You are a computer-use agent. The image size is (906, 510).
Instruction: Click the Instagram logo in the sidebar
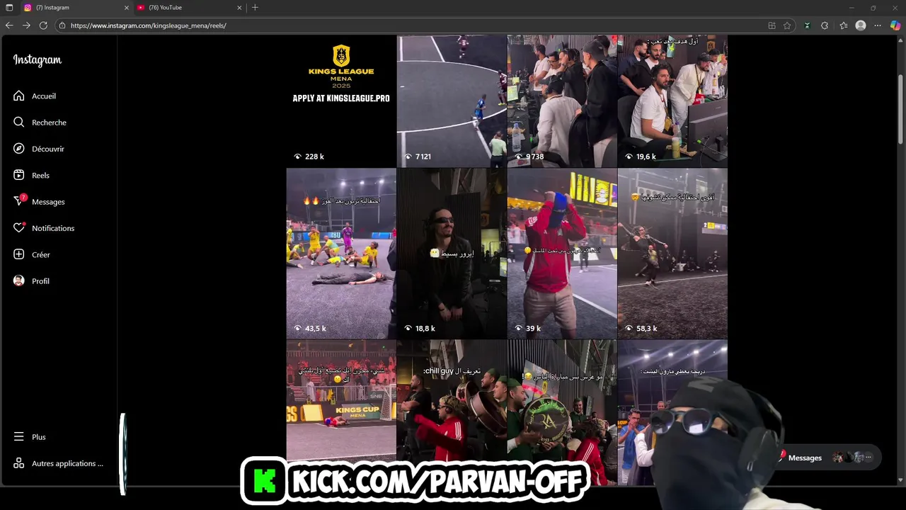[x=38, y=61]
